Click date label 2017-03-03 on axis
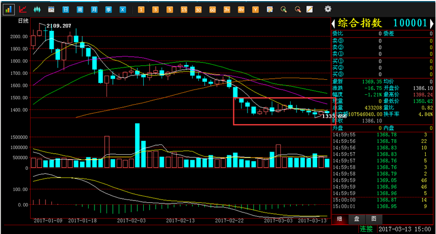436x234 pixels. 278,221
